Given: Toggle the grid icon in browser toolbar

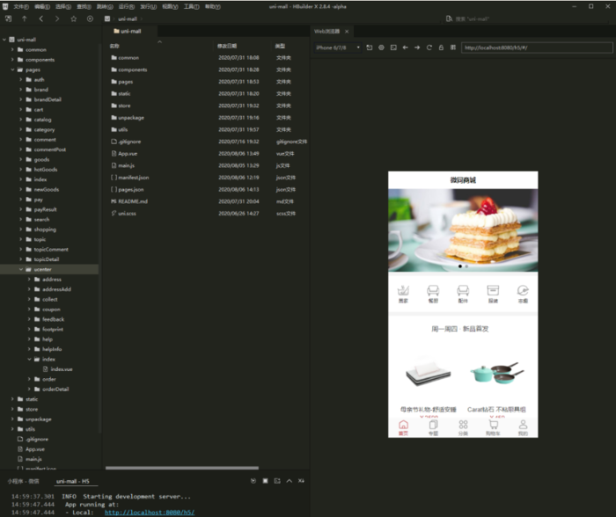Looking at the screenshot, I should click(x=452, y=47).
